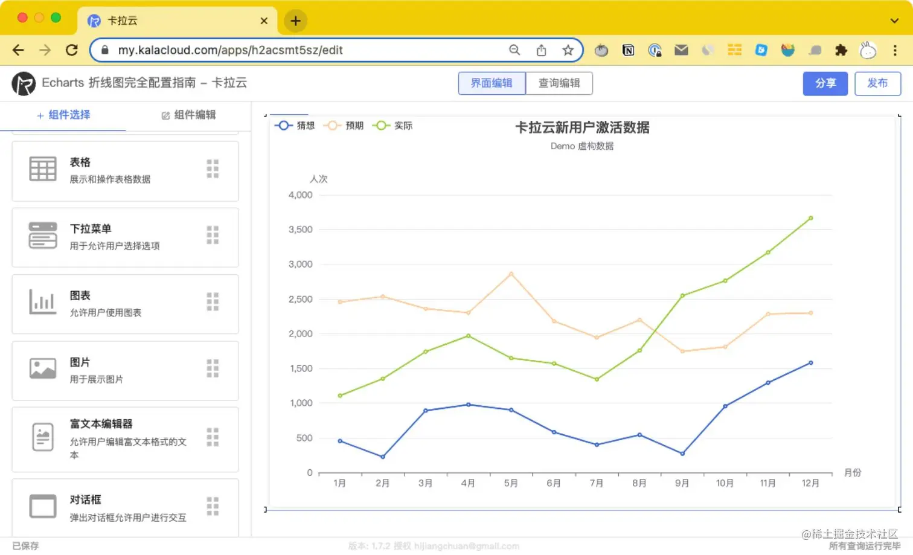
Task: Click the chart component bar icon
Action: click(42, 301)
